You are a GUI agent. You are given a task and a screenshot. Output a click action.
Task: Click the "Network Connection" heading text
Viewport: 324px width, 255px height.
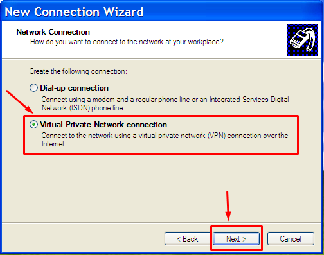point(53,32)
